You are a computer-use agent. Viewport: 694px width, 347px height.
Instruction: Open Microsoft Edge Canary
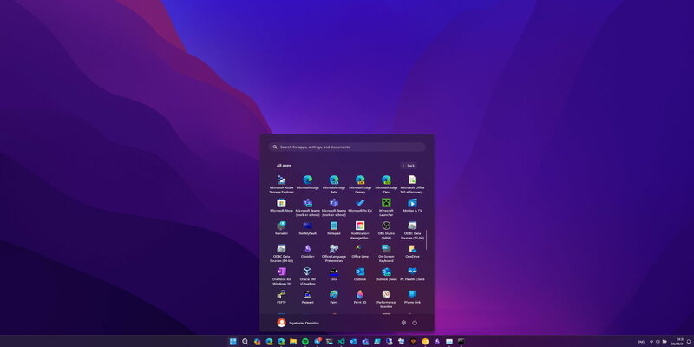click(360, 184)
